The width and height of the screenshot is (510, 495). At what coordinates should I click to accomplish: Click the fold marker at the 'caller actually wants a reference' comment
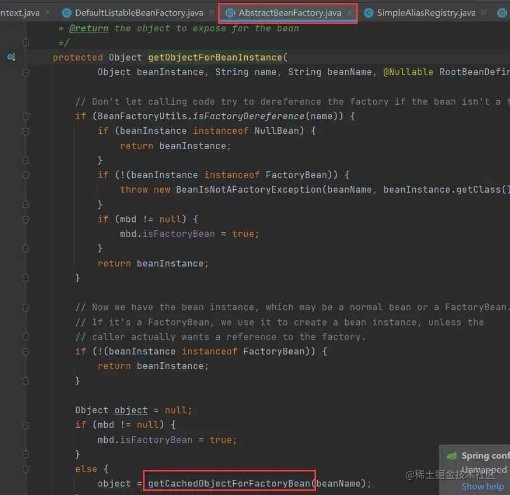26,337
